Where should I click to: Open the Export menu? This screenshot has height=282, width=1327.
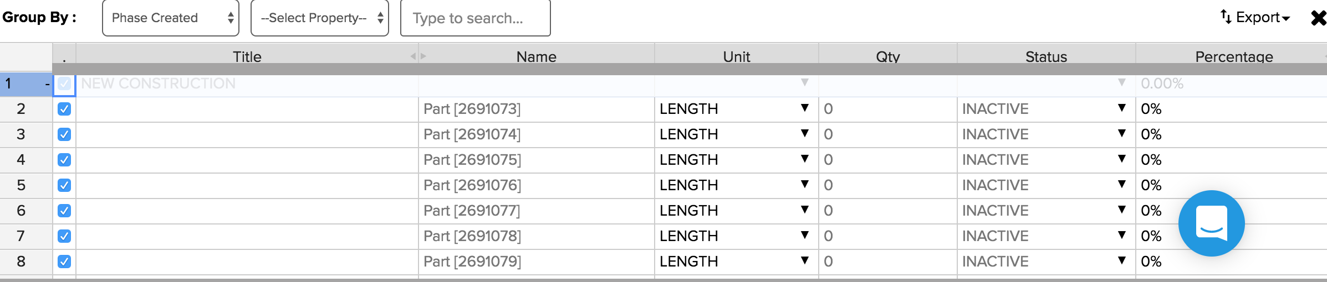tap(1255, 18)
